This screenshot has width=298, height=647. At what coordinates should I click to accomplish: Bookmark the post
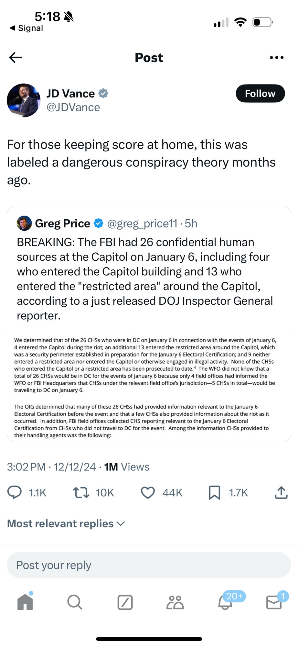pyautogui.click(x=214, y=492)
